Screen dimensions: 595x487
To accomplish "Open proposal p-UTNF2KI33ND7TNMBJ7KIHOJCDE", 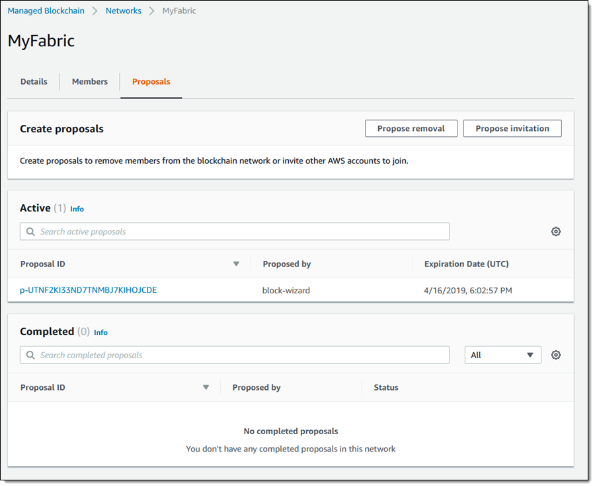I will click(x=89, y=290).
